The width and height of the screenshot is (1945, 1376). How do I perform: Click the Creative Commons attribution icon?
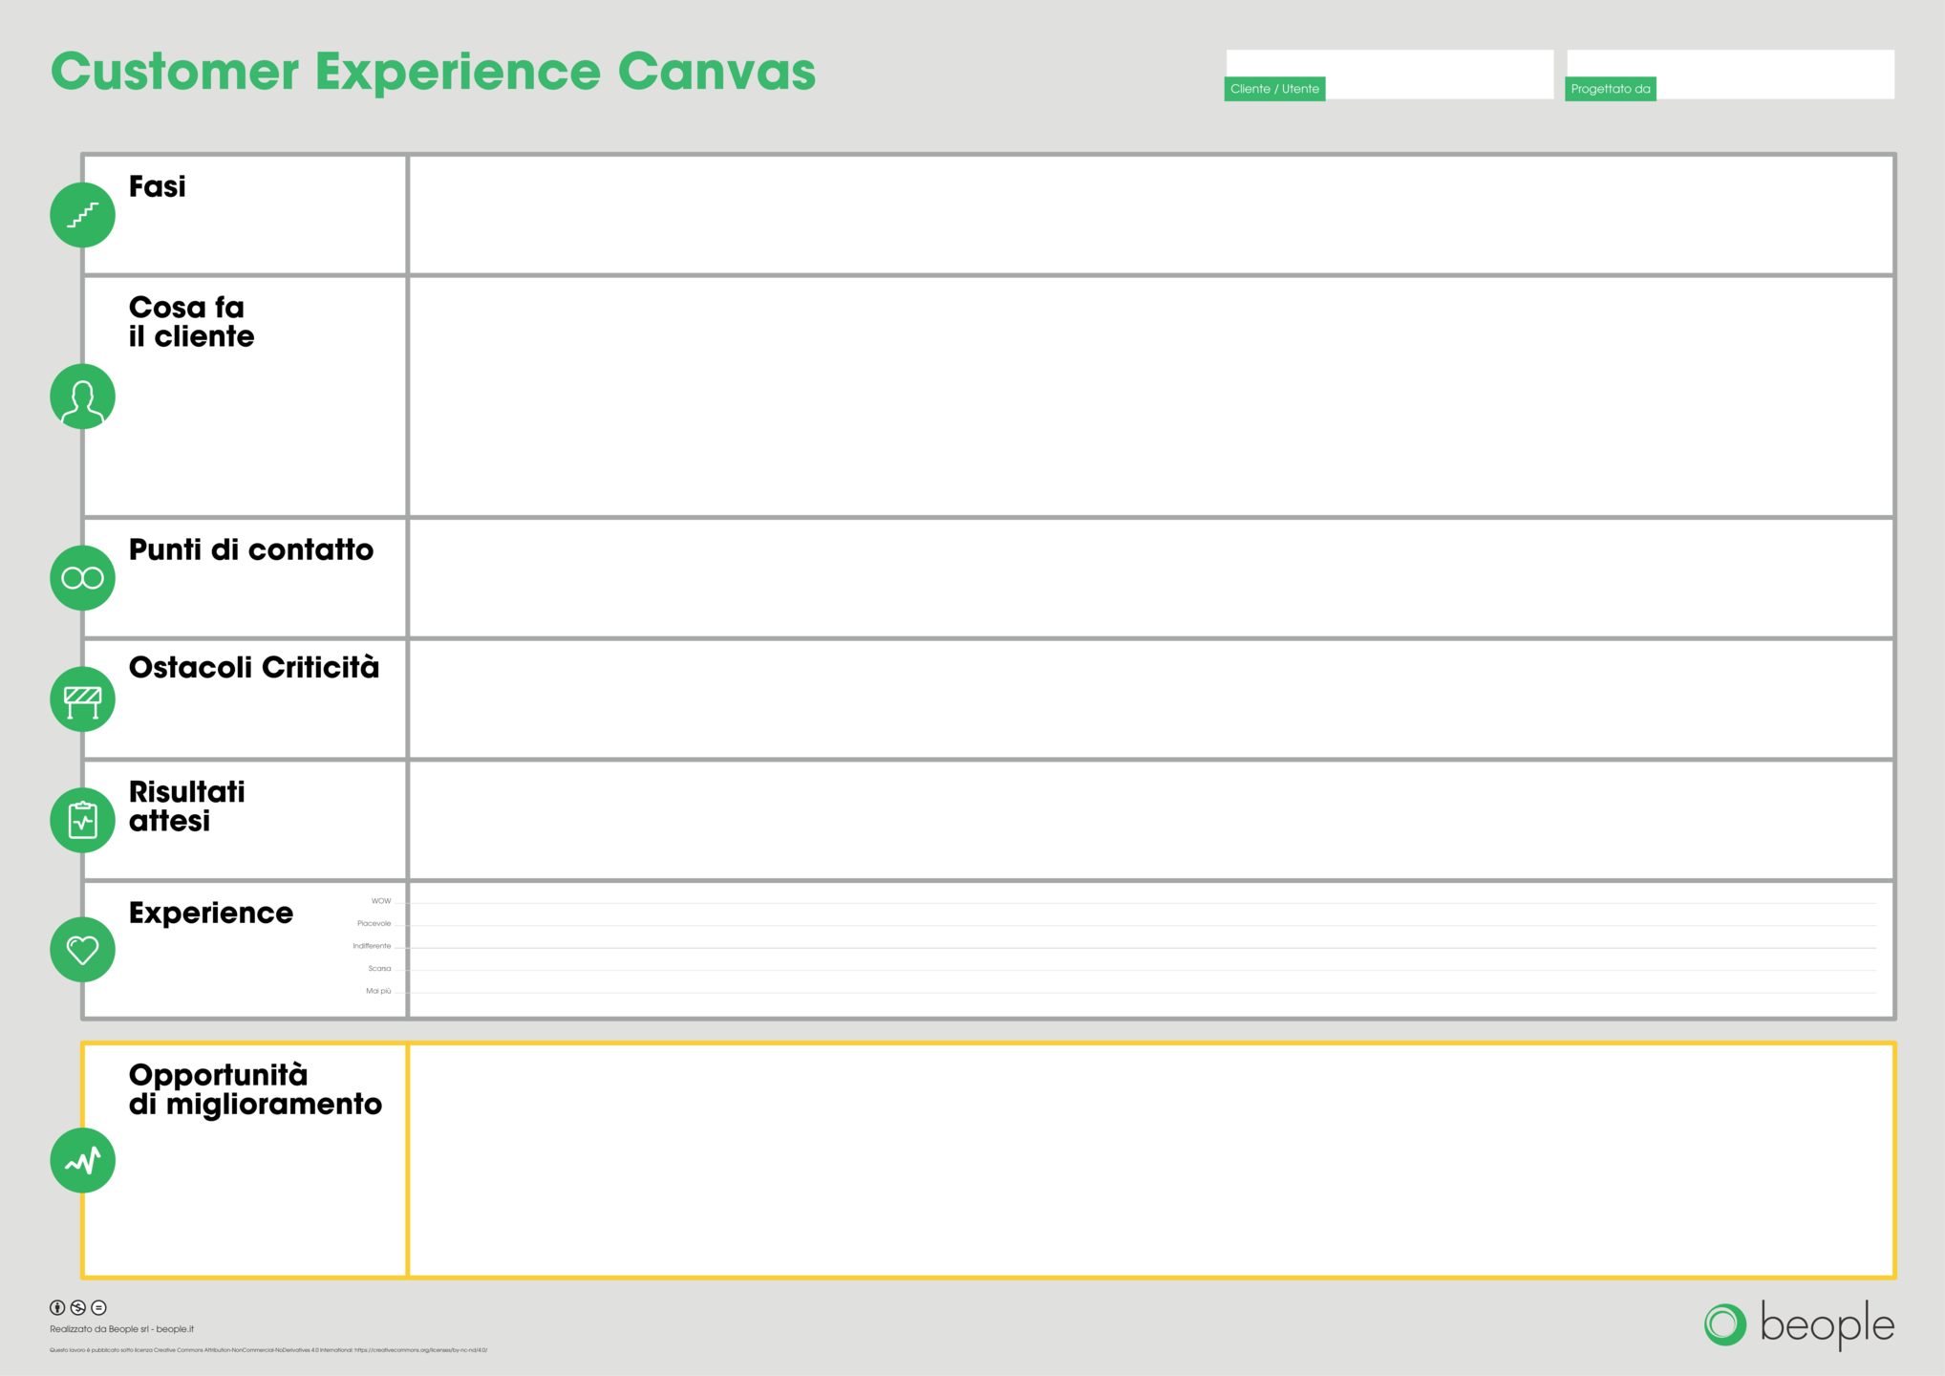click(x=57, y=1307)
